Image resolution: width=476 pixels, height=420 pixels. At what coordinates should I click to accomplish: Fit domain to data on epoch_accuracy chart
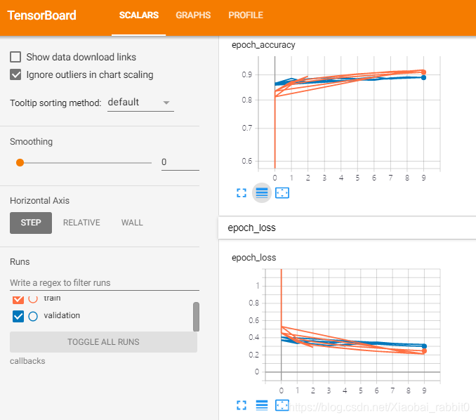[x=282, y=193]
